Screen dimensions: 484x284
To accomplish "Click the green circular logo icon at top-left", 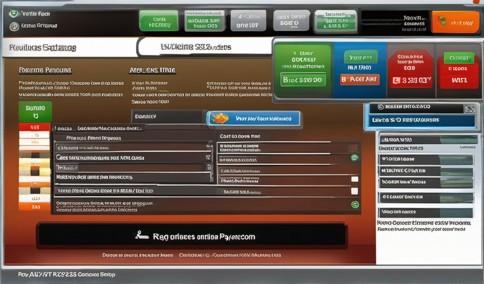I will 14,14.
